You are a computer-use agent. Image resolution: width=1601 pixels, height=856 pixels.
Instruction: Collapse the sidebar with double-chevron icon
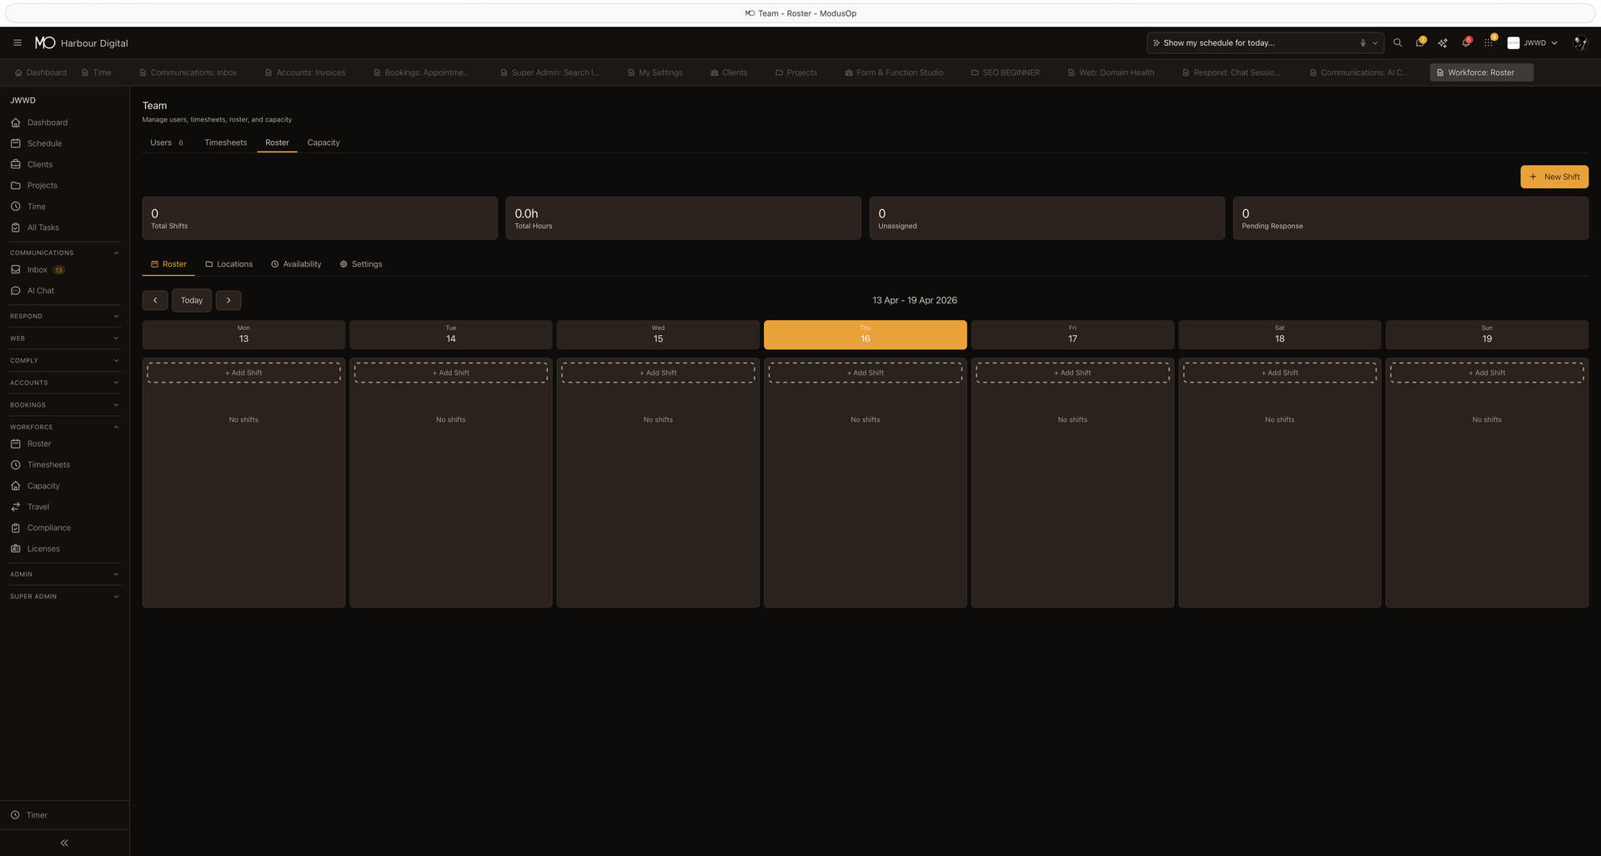(x=64, y=843)
